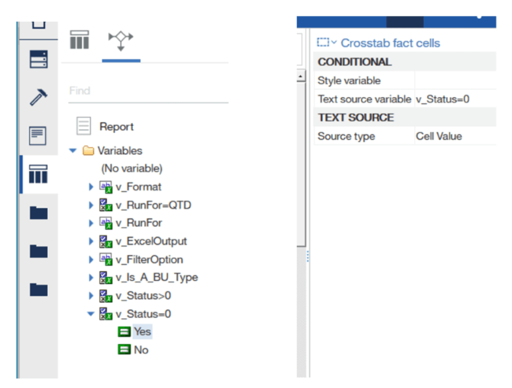Open the bottom dark folder icon in sidebar
512x388 pixels.
38,290
